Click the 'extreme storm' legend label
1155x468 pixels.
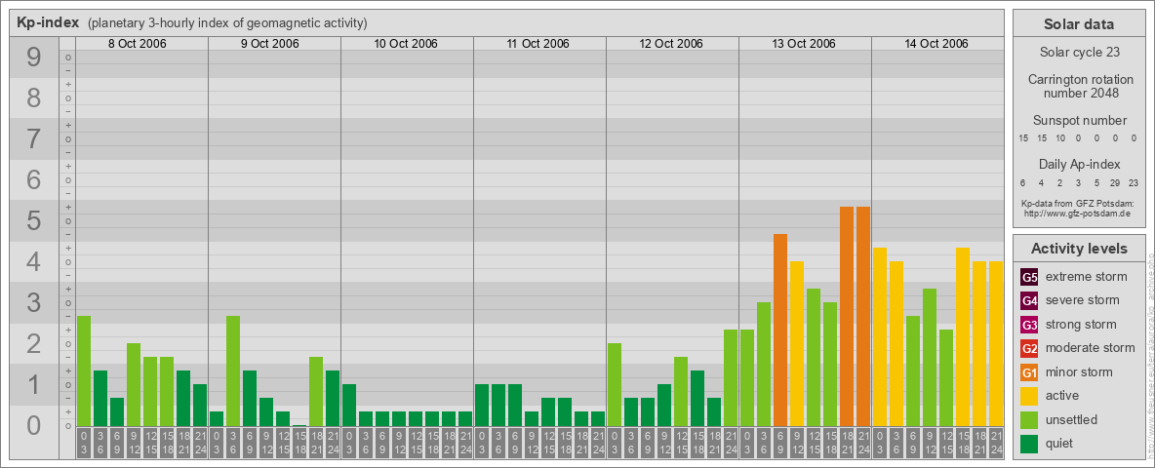point(1087,277)
